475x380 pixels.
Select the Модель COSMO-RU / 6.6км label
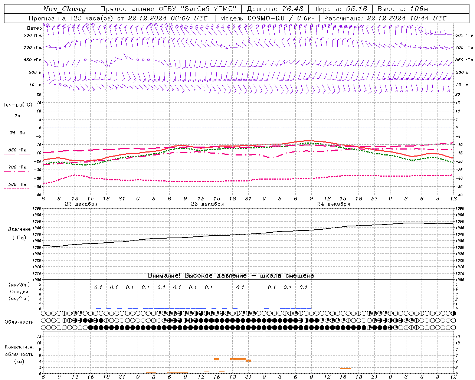268,18
